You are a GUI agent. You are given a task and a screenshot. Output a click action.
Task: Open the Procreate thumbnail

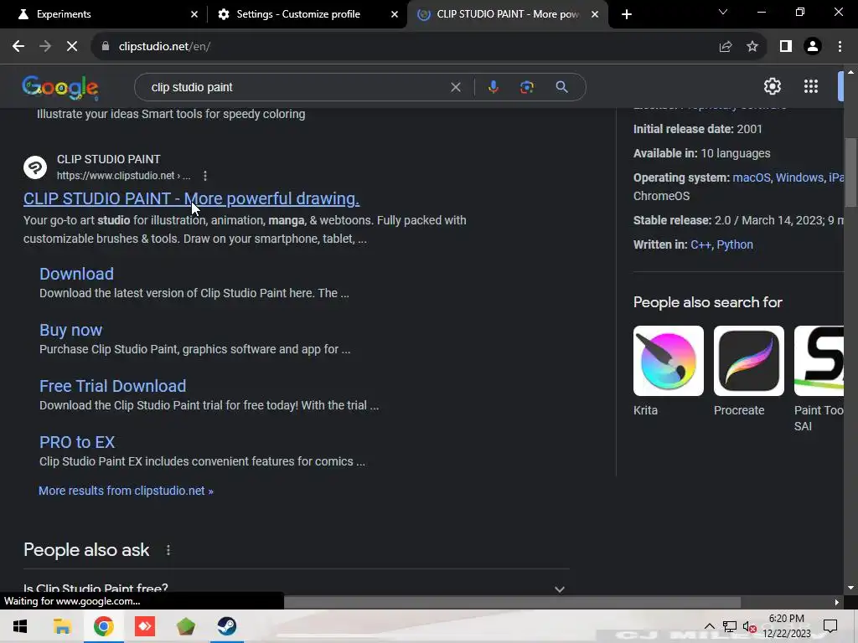748,361
